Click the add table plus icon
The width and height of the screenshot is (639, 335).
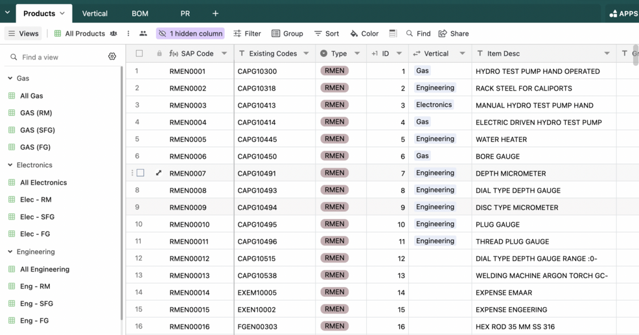coord(215,13)
